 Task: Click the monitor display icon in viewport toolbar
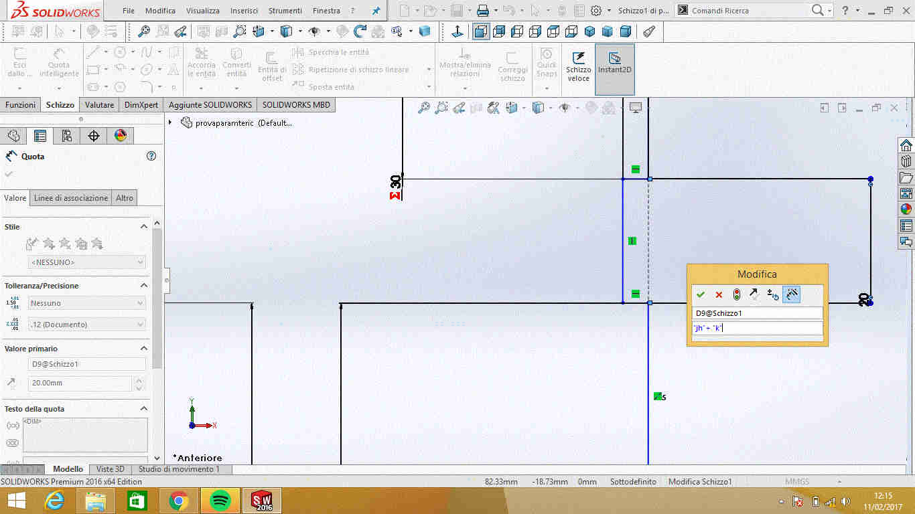coord(636,108)
